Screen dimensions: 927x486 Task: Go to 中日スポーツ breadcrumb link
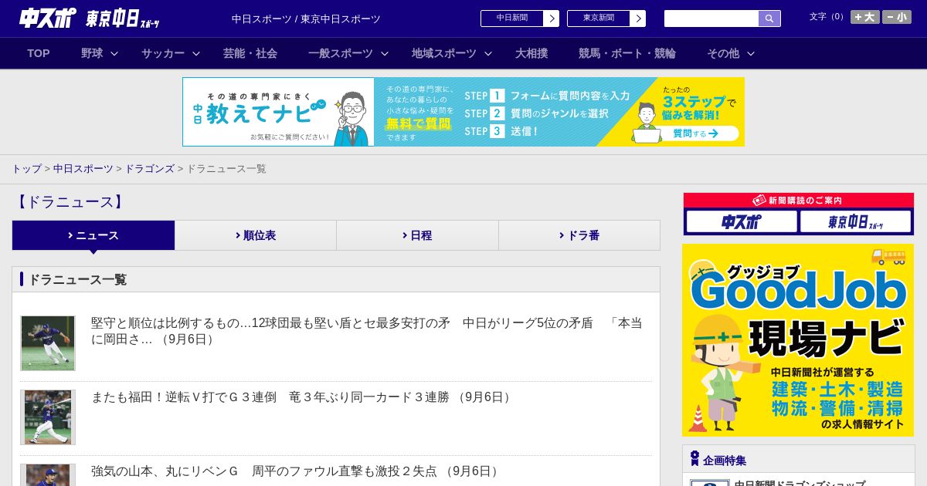tap(83, 169)
